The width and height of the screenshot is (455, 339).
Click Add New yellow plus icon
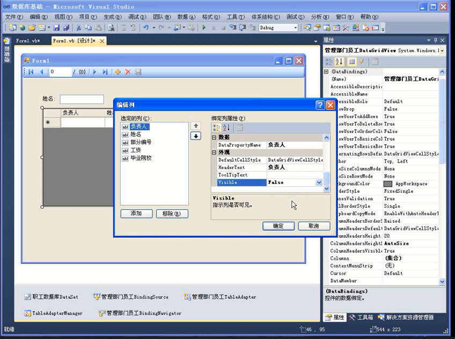pos(118,72)
